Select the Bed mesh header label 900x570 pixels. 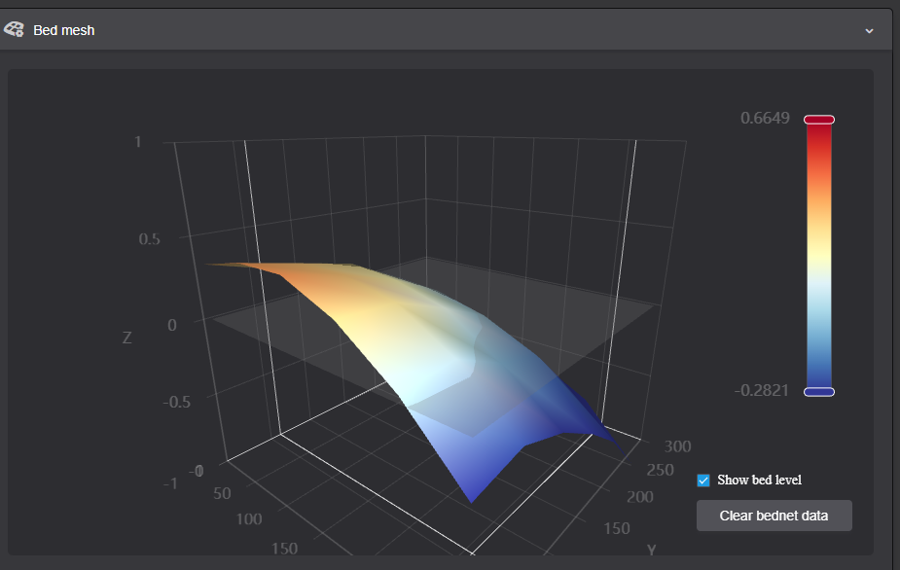[x=63, y=30]
